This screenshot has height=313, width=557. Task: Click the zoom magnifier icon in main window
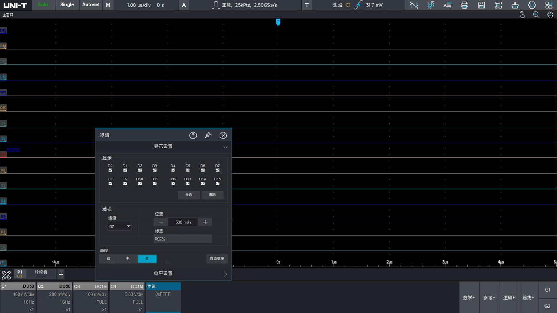[x=536, y=15]
